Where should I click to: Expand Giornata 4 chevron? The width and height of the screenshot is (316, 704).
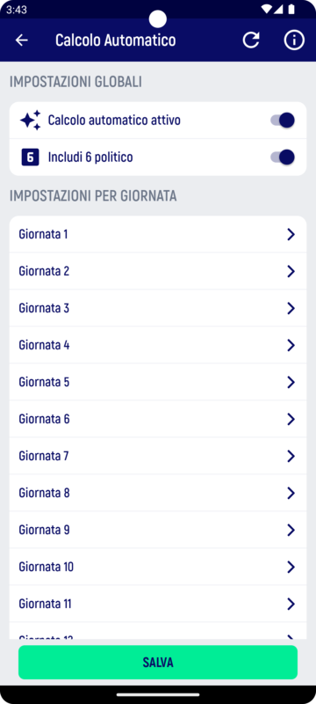(x=291, y=345)
